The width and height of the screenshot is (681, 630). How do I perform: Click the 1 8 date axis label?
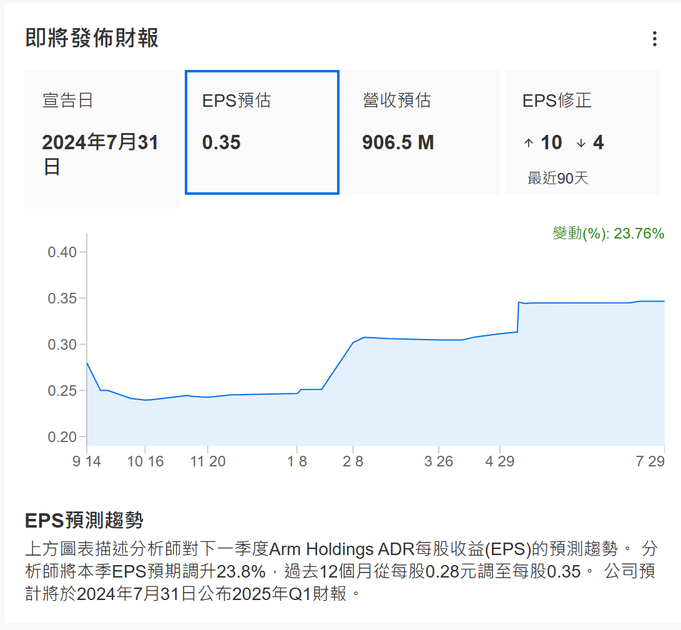click(296, 461)
